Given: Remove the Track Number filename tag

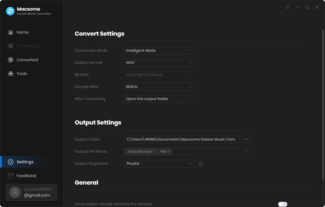Looking at the screenshot, I should (x=154, y=152).
